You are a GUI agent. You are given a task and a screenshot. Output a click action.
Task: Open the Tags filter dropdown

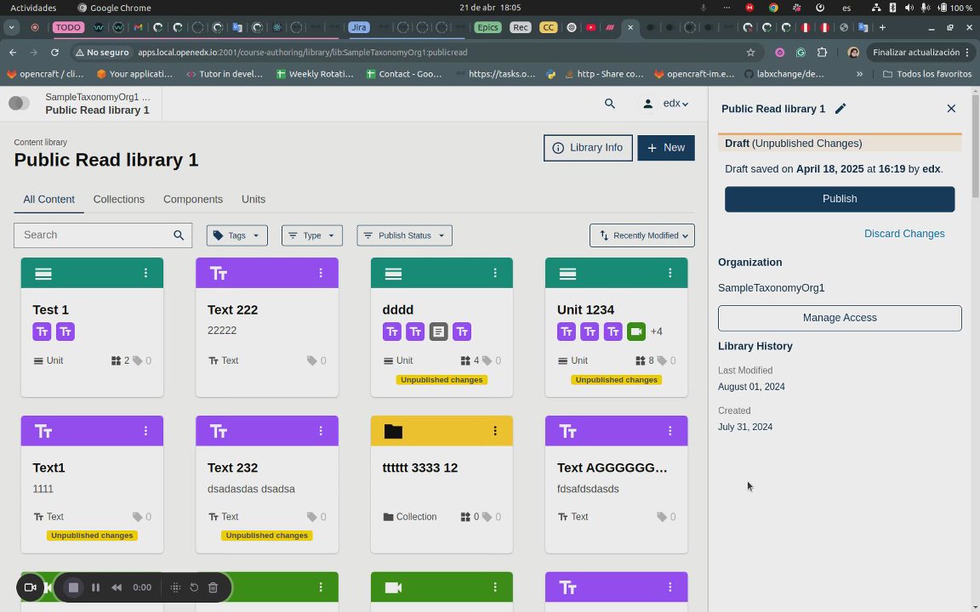(236, 235)
